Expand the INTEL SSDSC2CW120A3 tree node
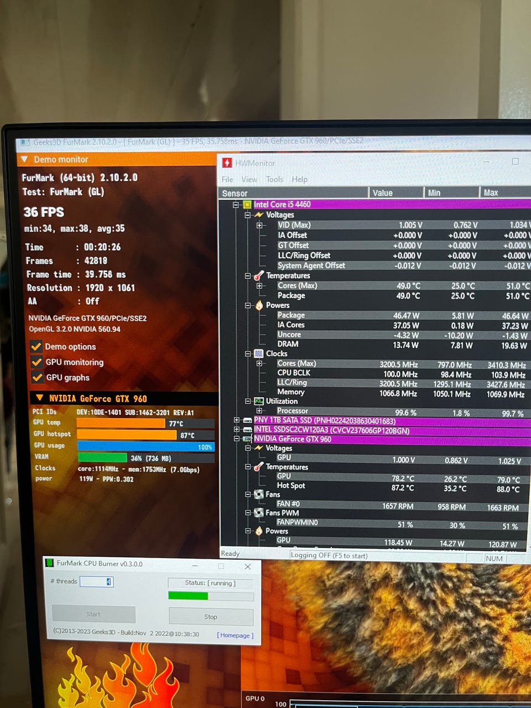Screen dimensions: 531x708 tap(237, 430)
